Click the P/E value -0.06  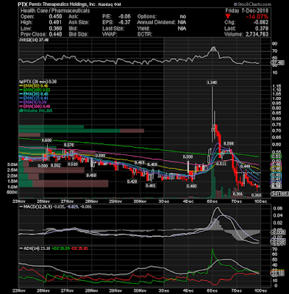(124, 17)
